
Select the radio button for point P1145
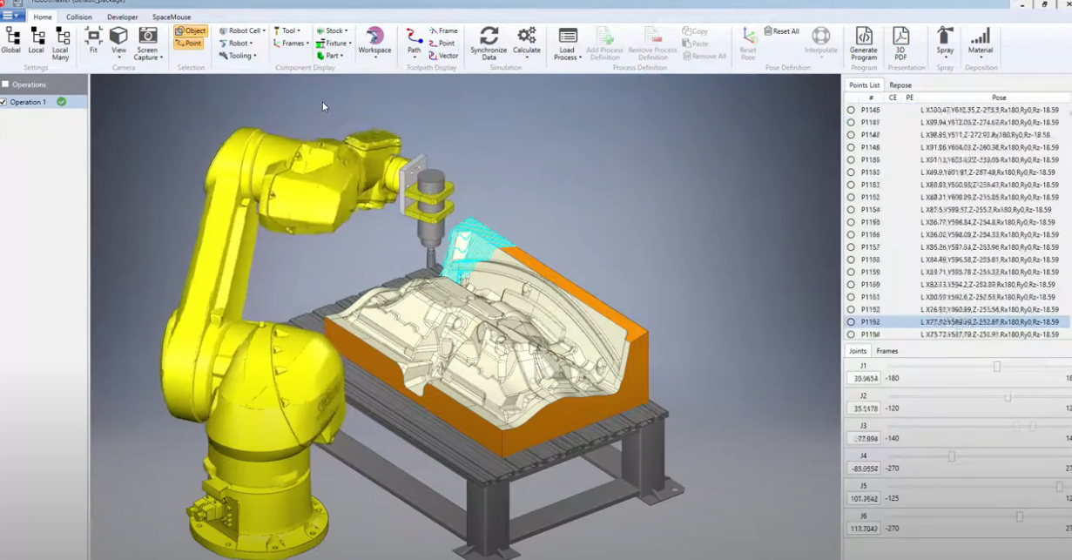tap(851, 111)
